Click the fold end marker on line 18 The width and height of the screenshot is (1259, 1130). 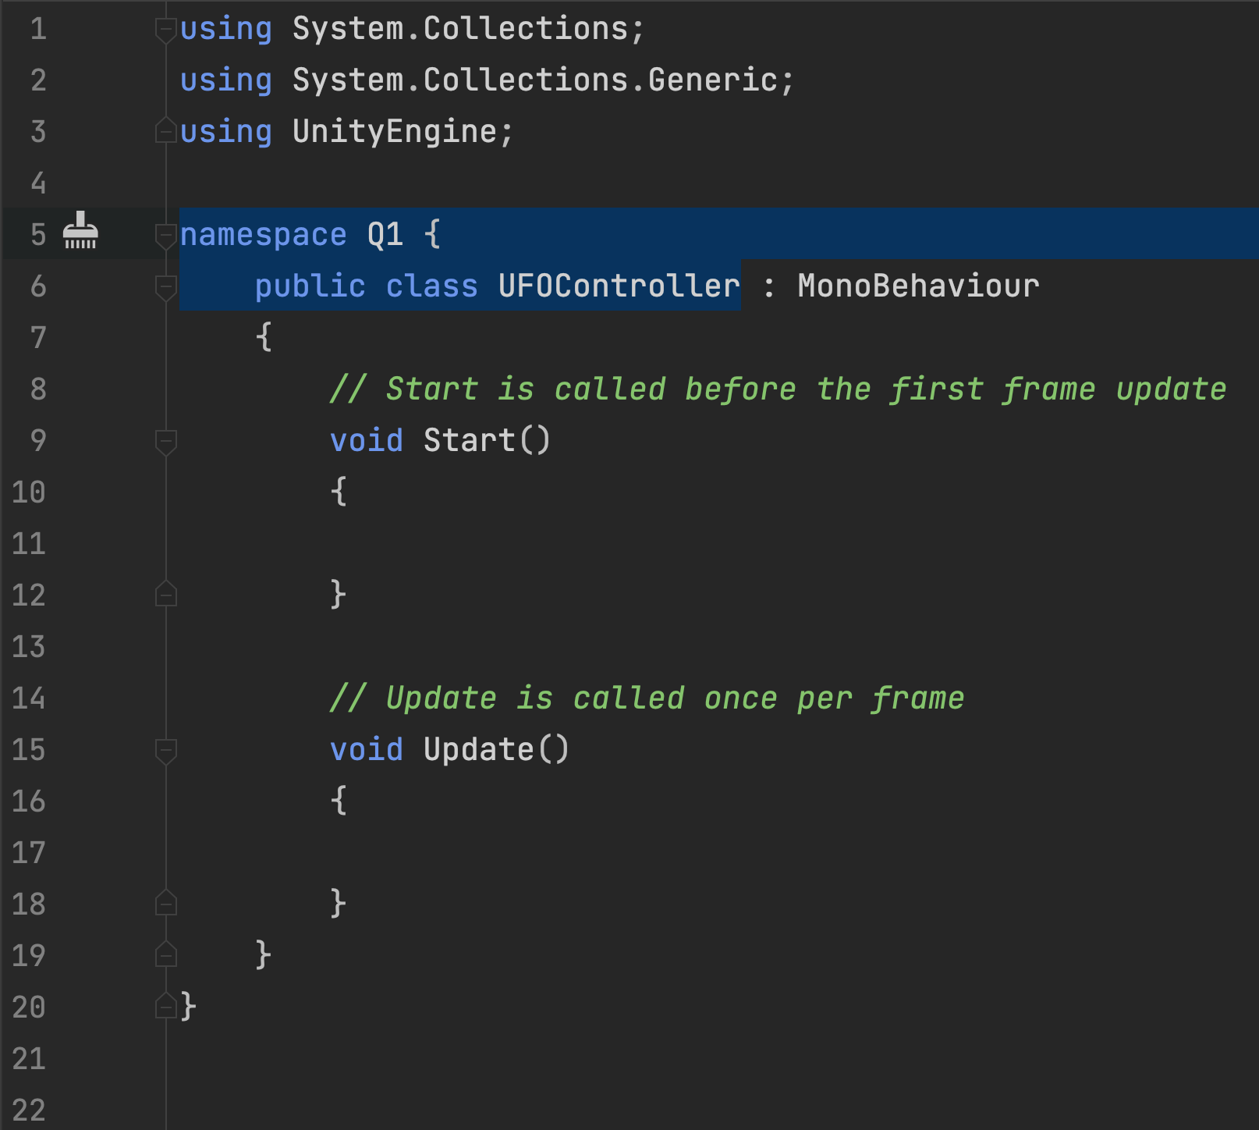coord(165,903)
